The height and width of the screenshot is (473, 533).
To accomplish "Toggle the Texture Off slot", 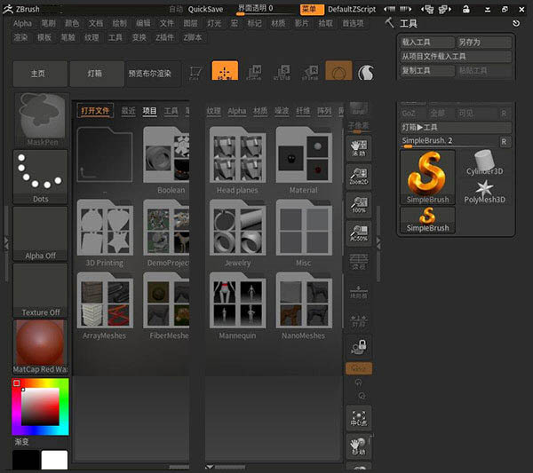I will (x=40, y=289).
